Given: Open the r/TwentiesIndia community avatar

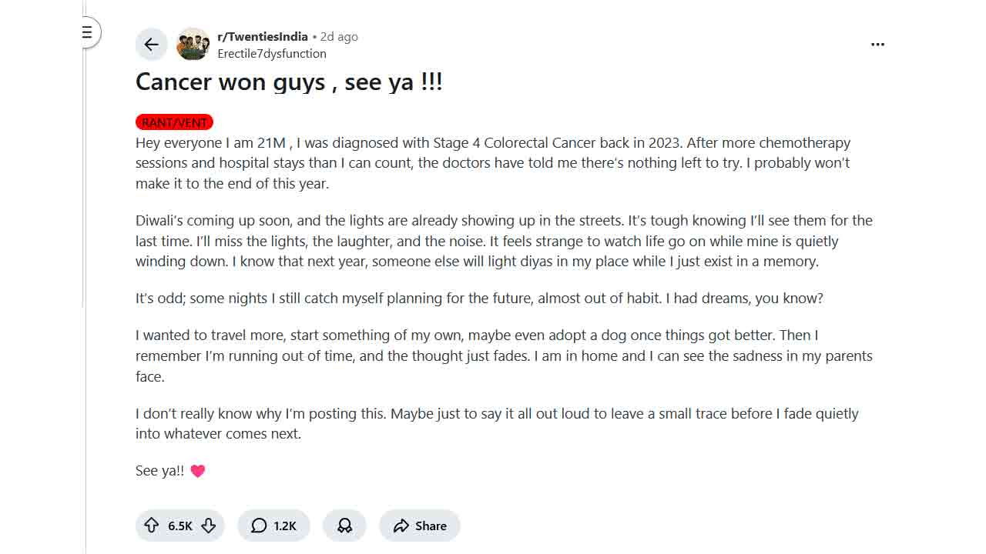Looking at the screenshot, I should pyautogui.click(x=193, y=45).
